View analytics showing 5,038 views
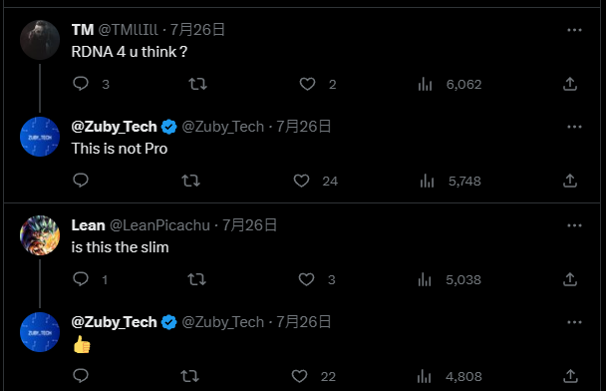The height and width of the screenshot is (391, 606). pos(450,279)
